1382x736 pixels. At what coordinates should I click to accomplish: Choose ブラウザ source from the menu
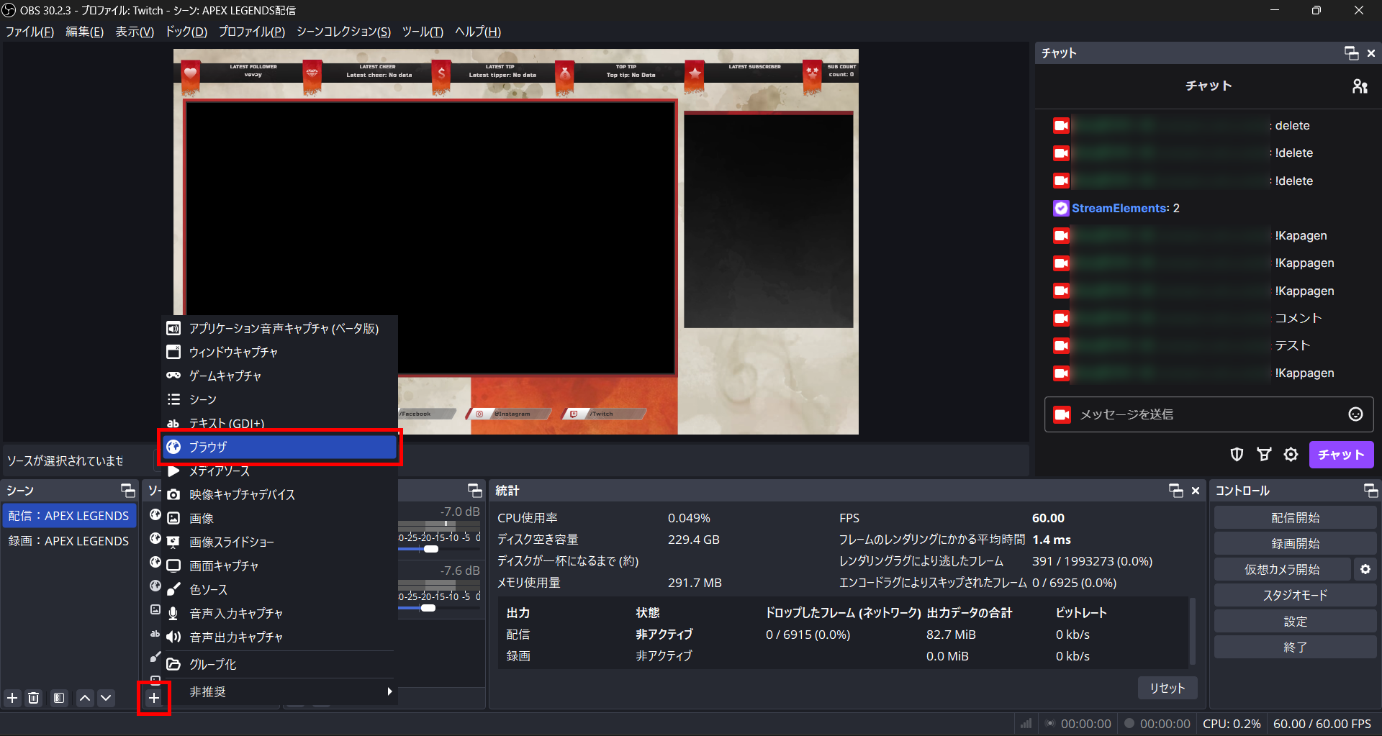(279, 447)
